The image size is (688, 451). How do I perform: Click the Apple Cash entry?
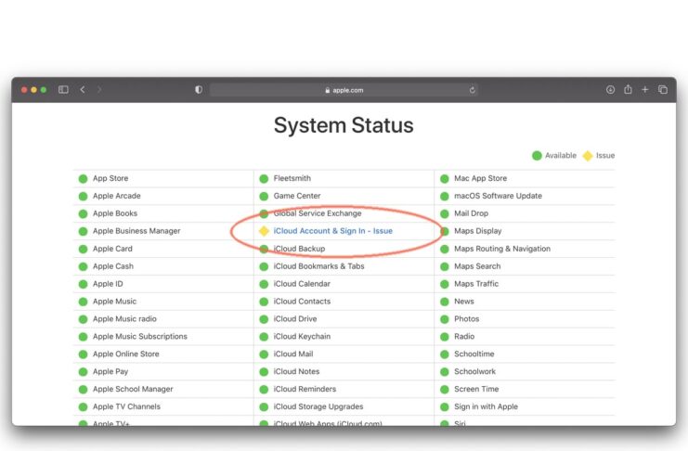click(x=113, y=265)
